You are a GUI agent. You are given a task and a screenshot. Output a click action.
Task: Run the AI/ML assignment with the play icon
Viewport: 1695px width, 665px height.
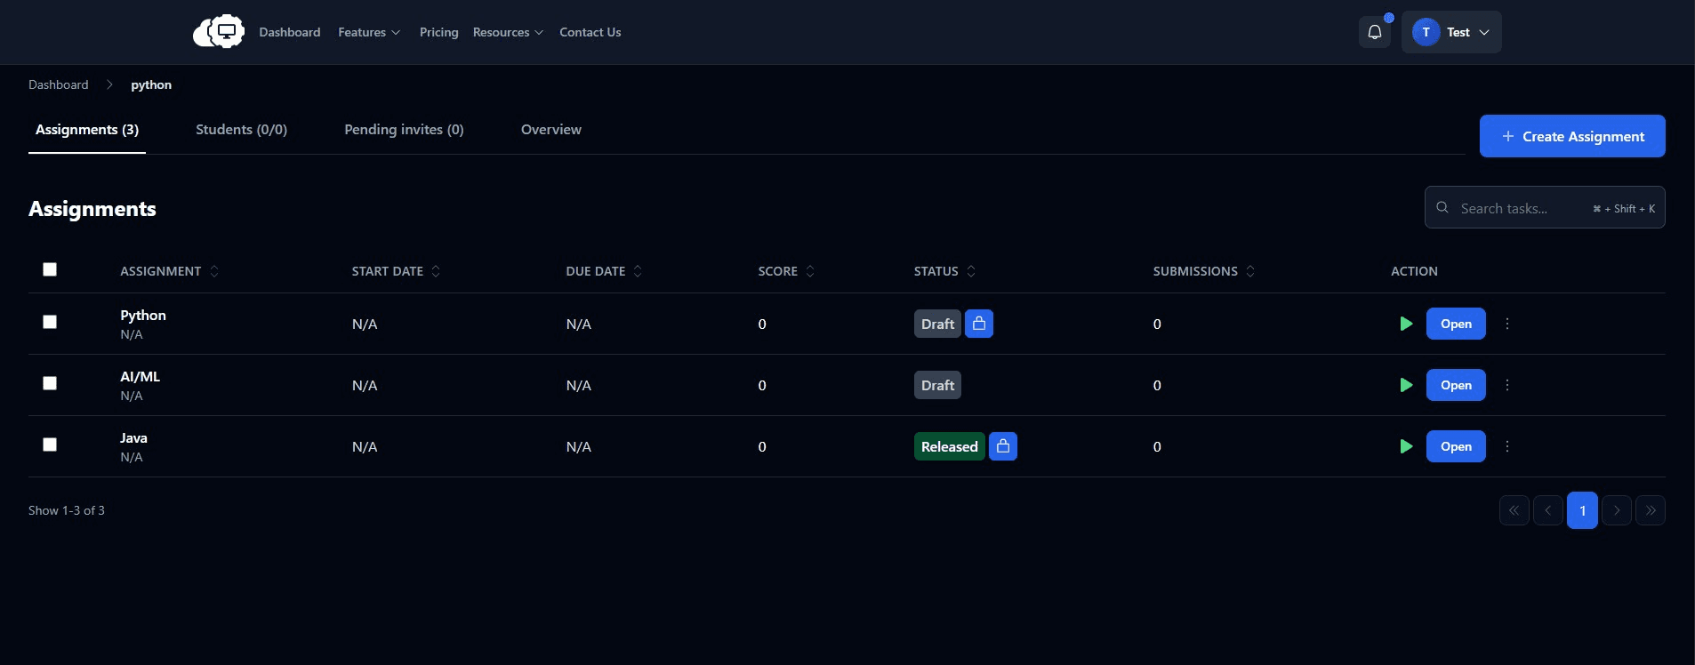1406,385
